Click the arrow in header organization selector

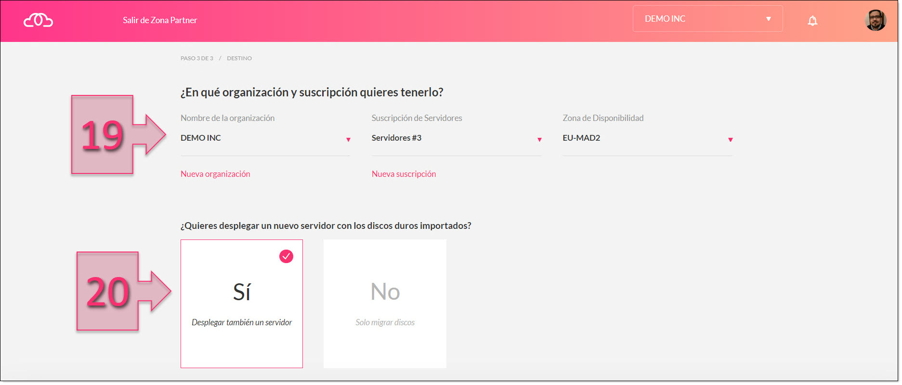tap(769, 19)
